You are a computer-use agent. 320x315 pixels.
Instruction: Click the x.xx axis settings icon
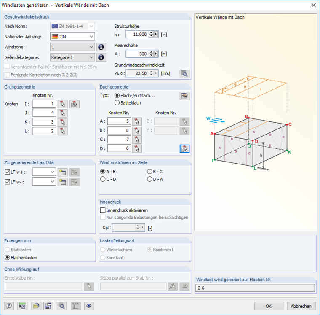click(75, 306)
